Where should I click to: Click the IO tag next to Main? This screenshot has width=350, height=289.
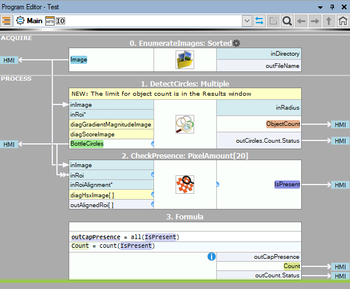tap(60, 21)
